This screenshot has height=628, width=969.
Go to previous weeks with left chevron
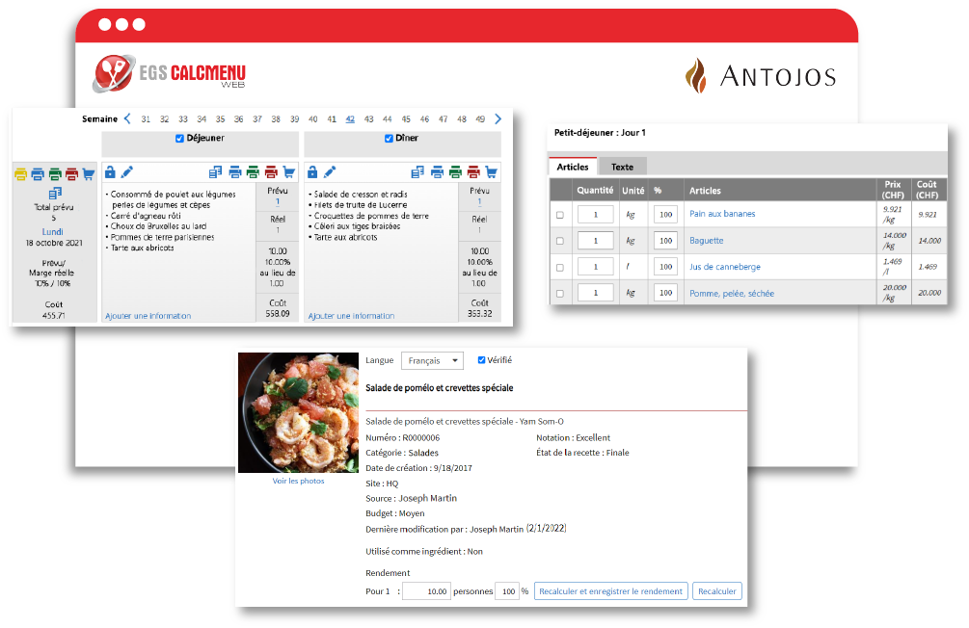127,118
